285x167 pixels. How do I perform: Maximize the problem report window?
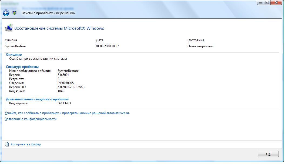[267, 3]
